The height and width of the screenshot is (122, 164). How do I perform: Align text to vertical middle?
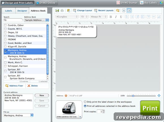click(x=154, y=17)
